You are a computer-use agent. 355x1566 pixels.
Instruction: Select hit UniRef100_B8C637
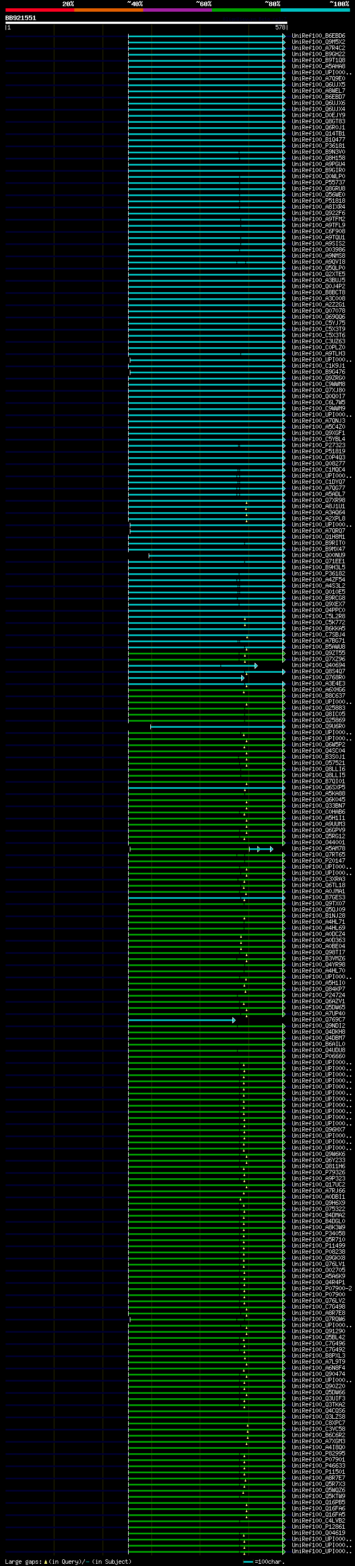point(318,696)
